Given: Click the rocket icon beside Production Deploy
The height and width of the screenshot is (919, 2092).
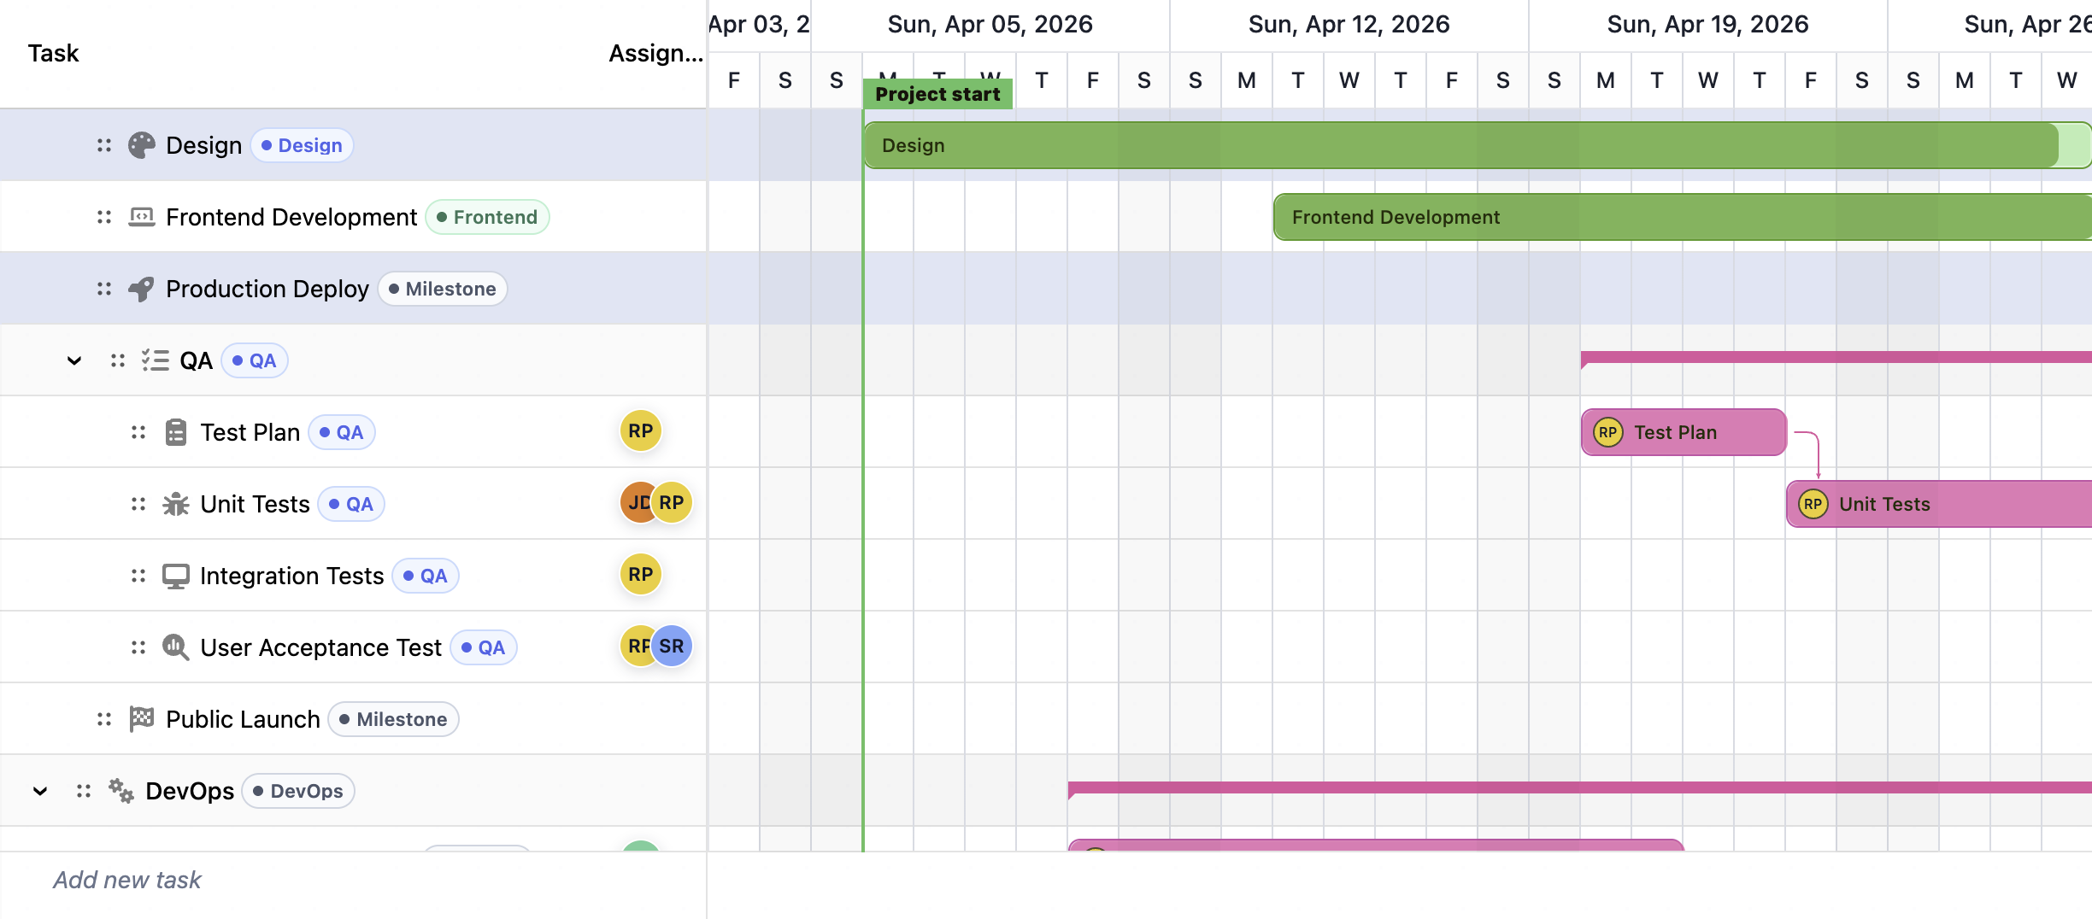Looking at the screenshot, I should (142, 289).
